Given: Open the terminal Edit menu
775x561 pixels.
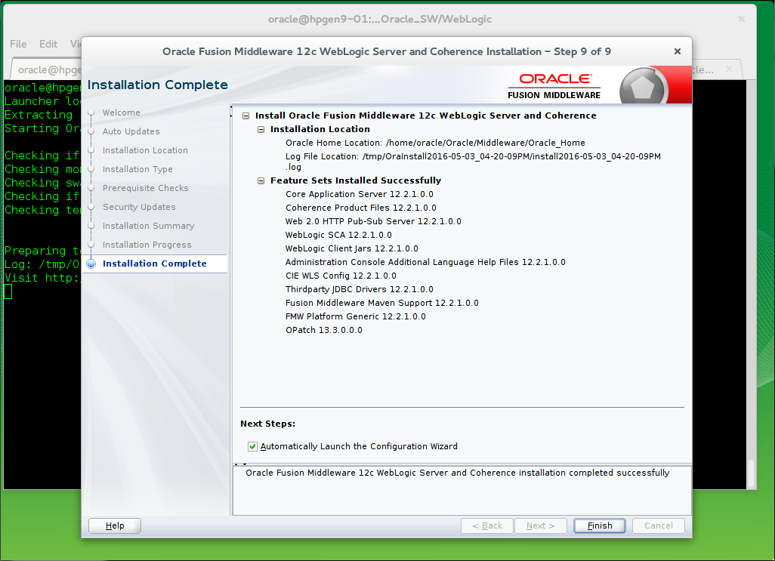Looking at the screenshot, I should click(48, 44).
